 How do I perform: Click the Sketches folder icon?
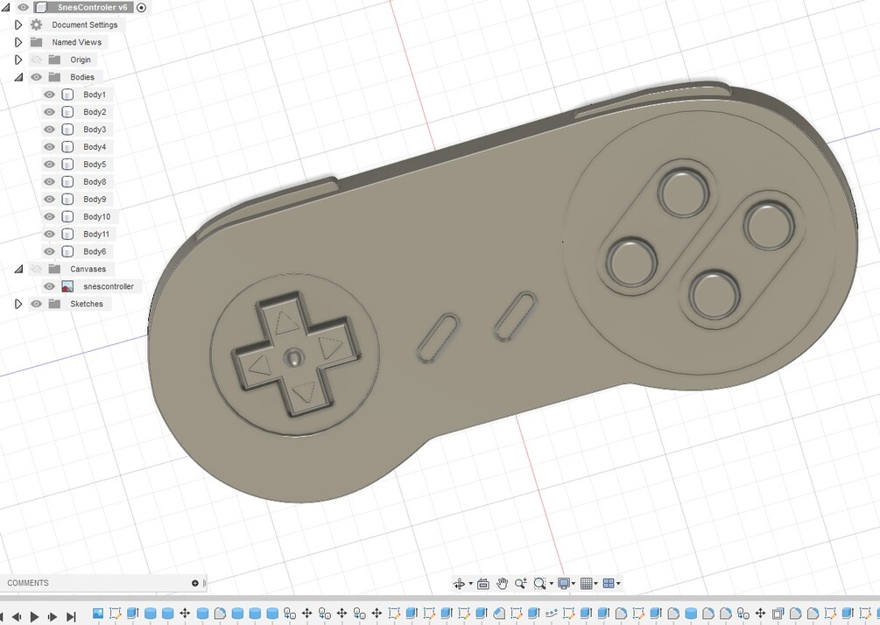[x=54, y=304]
